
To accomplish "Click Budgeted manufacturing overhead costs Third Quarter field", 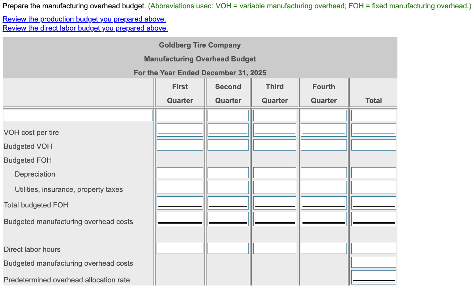I will pos(275,219).
